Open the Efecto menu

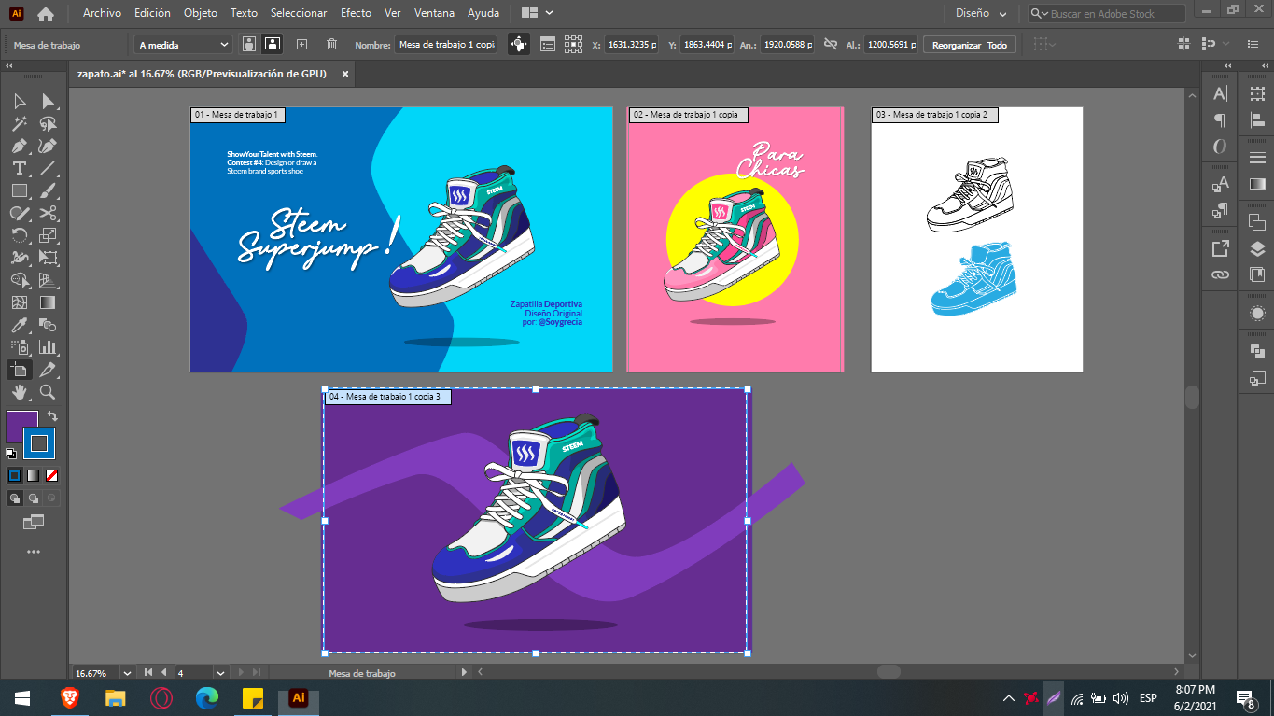tap(356, 13)
